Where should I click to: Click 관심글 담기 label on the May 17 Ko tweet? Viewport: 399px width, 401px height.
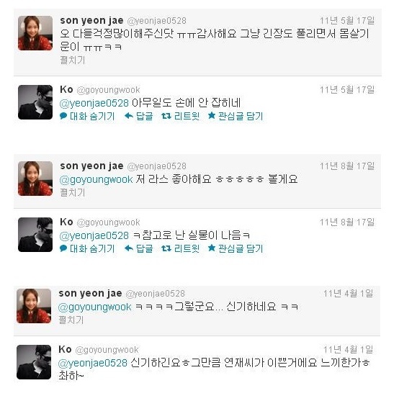pyautogui.click(x=241, y=117)
